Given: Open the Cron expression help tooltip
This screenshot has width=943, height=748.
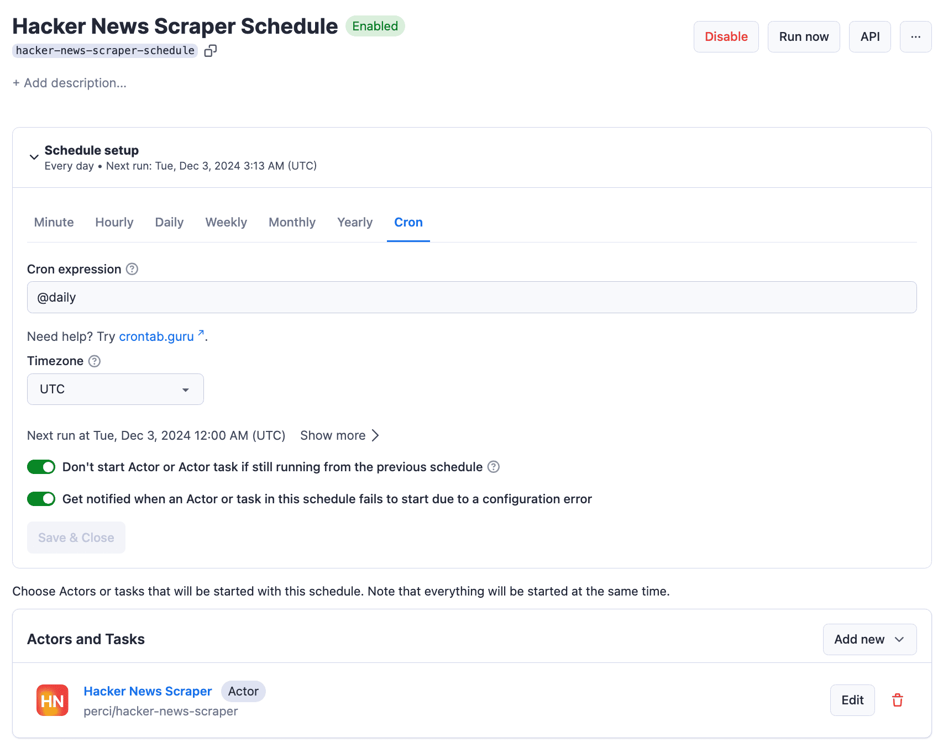Looking at the screenshot, I should pos(132,269).
